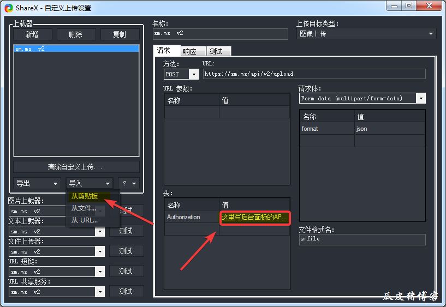The image size is (446, 307).
Task: Expand the 请求体 Form data dropdown
Action: (x=420, y=99)
